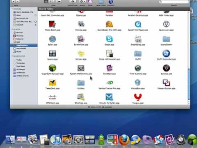The image size is (197, 148).
Task: Switch to list view in the toolbar
Action: coord(50,2)
